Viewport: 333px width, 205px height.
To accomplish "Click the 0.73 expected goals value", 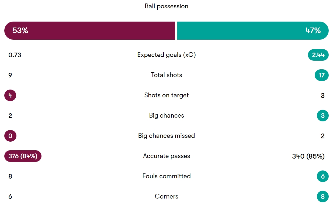I will 15,55.
